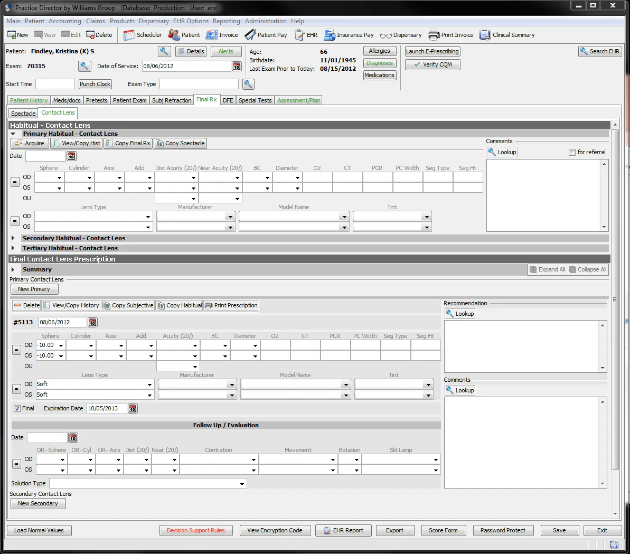Open Insurance Pay from toolbar
The height and width of the screenshot is (554, 630).
(x=349, y=35)
